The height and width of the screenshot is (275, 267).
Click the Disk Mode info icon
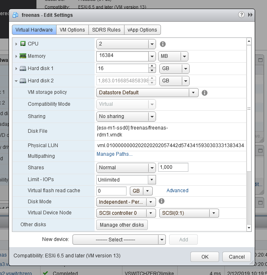(x=161, y=201)
